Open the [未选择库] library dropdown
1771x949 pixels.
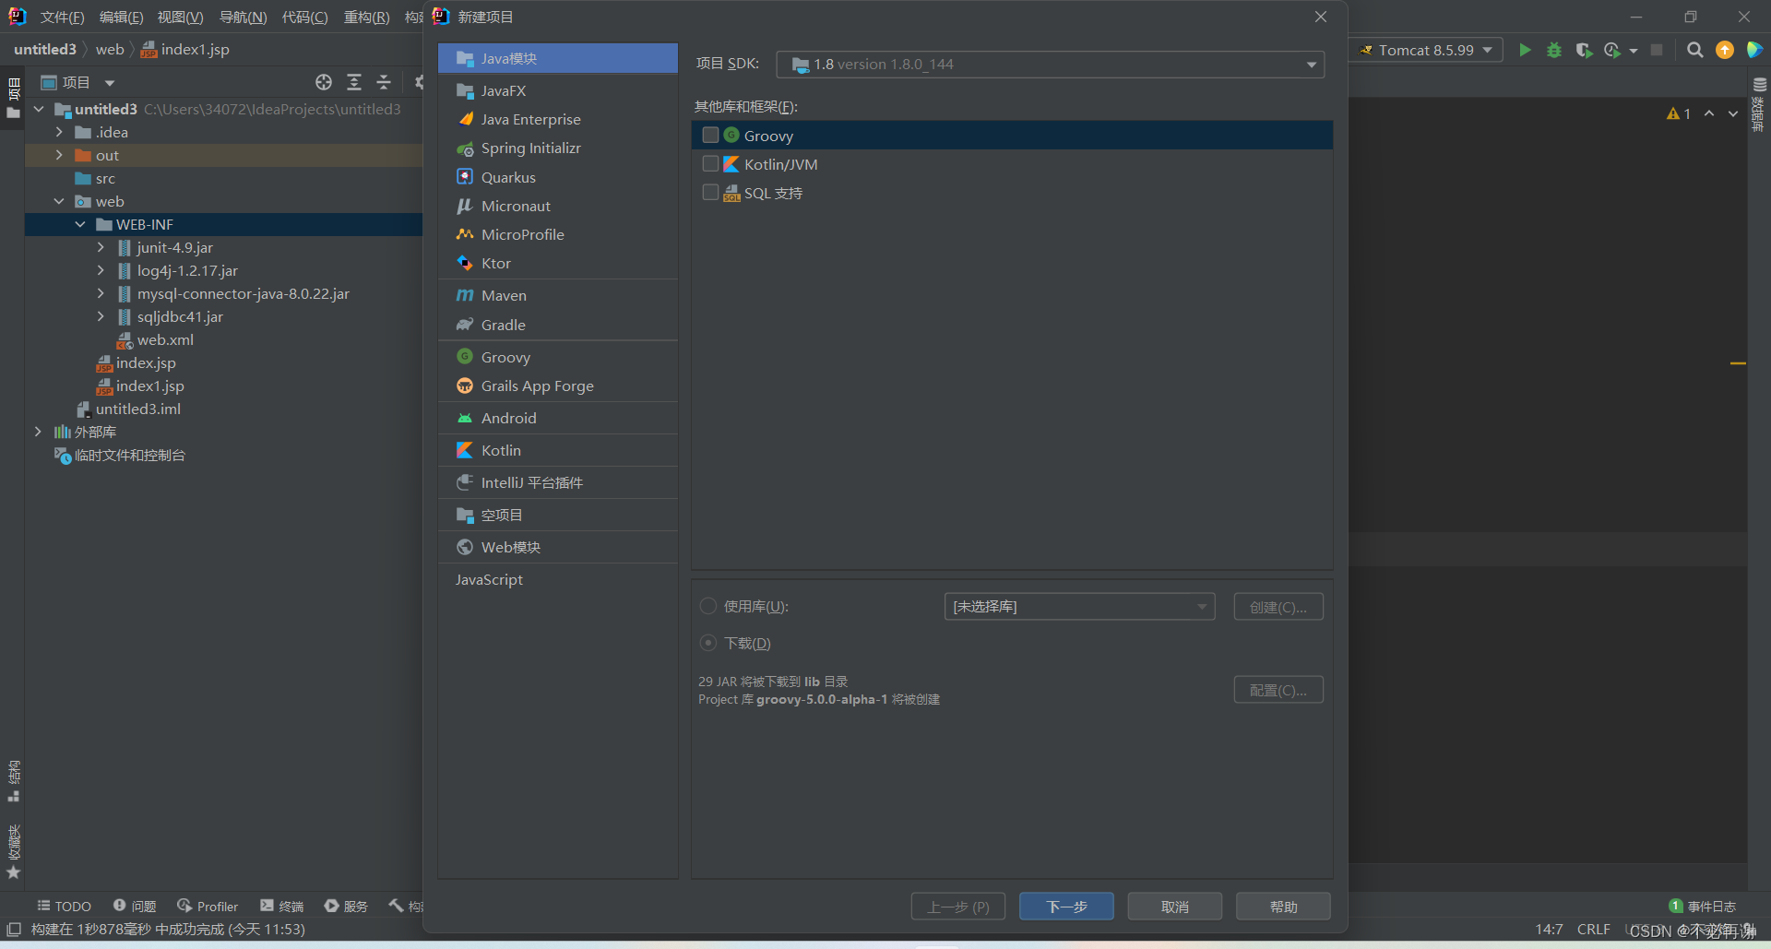pyautogui.click(x=1079, y=606)
